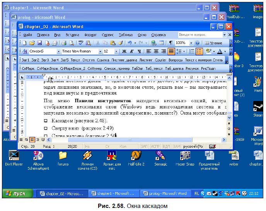
Task: Launch Semagic desktop shortcut
Action: pos(160,159)
